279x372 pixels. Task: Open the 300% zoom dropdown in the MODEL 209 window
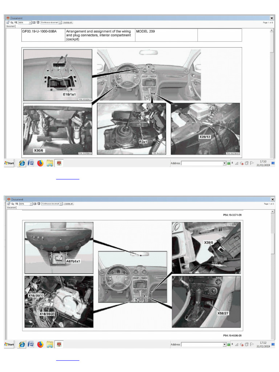pyautogui.click(x=30, y=22)
